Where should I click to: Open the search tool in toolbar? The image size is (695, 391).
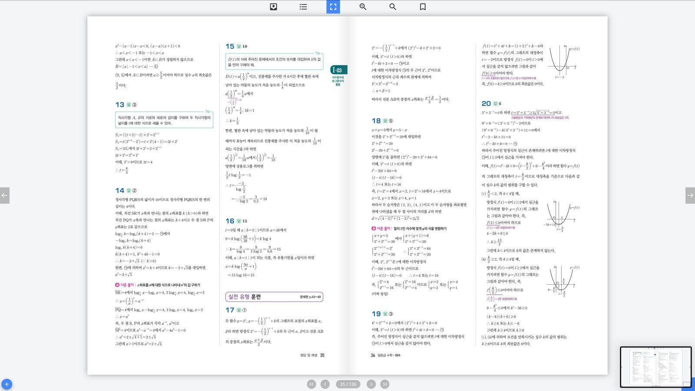[x=393, y=7]
